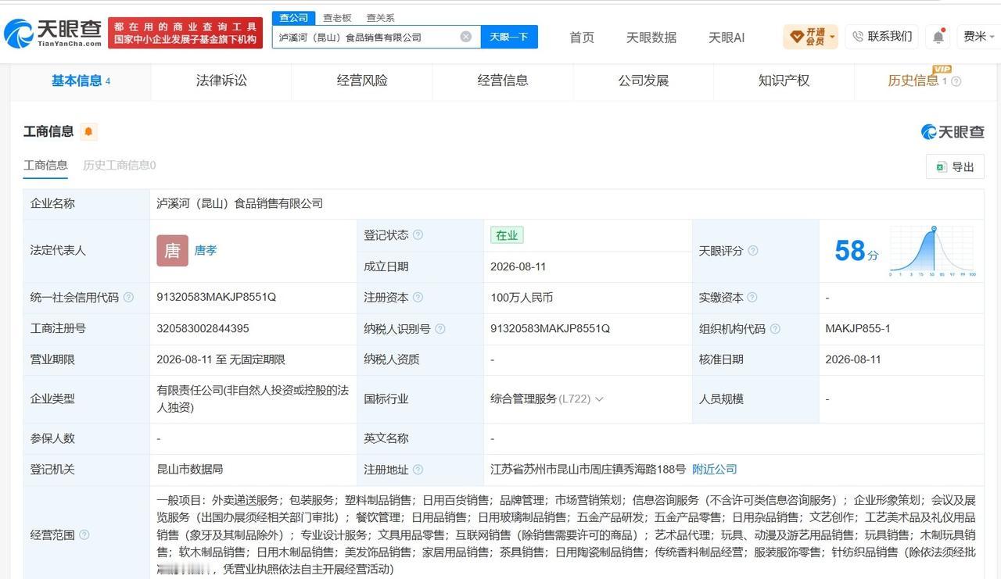Select the 工商信息 sub-tab
Image resolution: width=1001 pixels, height=579 pixels.
pyautogui.click(x=45, y=165)
